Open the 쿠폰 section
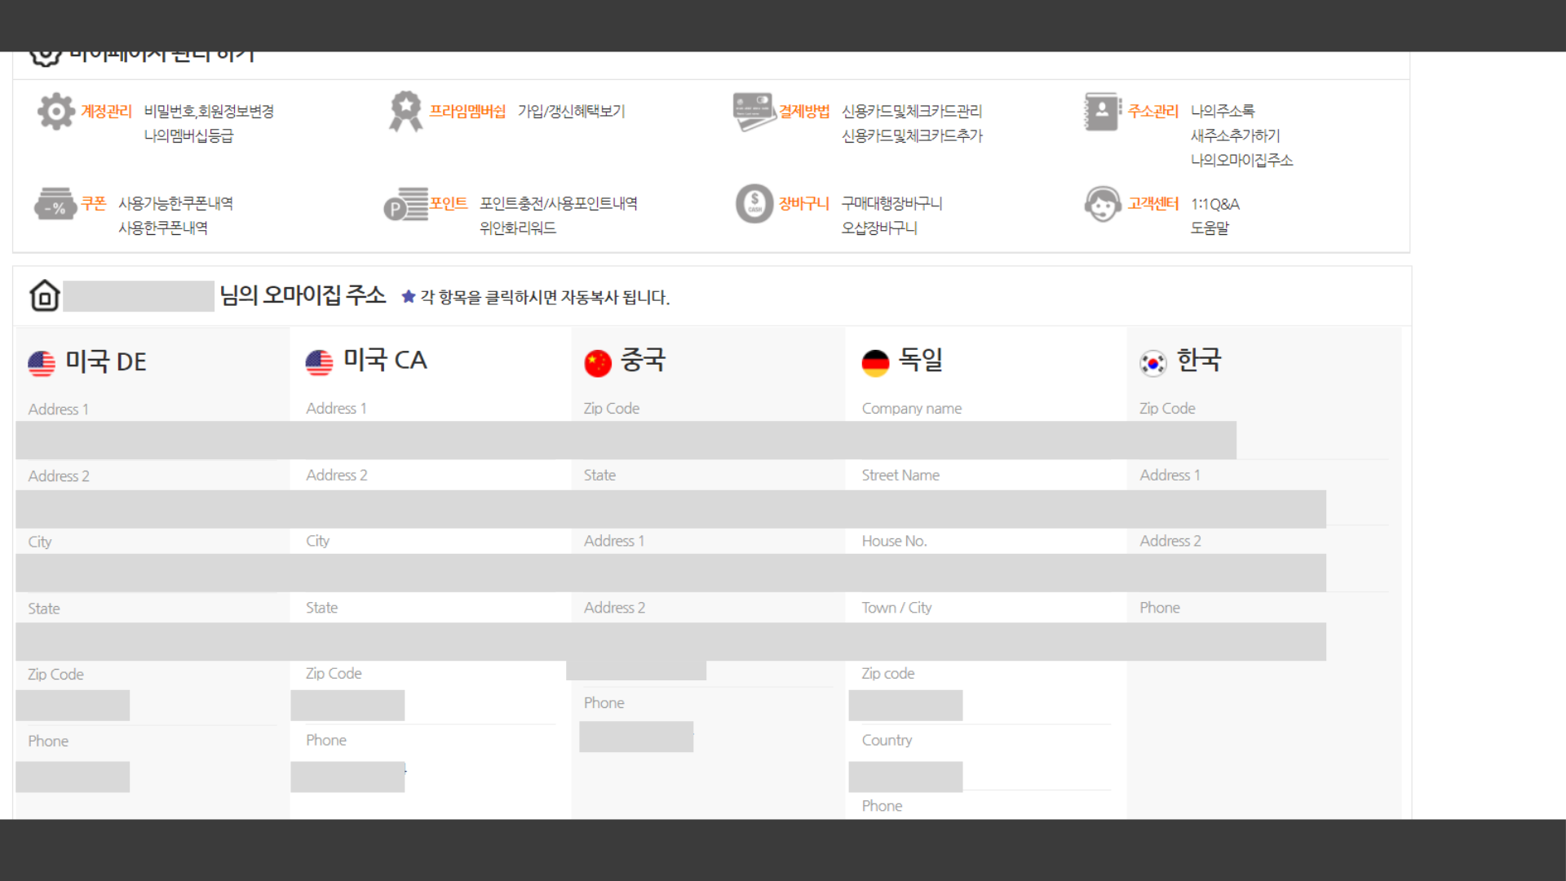 (x=93, y=203)
